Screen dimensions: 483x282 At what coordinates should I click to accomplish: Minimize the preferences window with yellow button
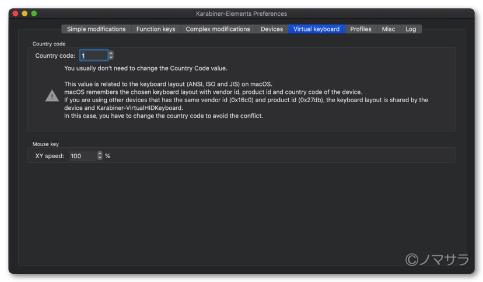click(24, 13)
